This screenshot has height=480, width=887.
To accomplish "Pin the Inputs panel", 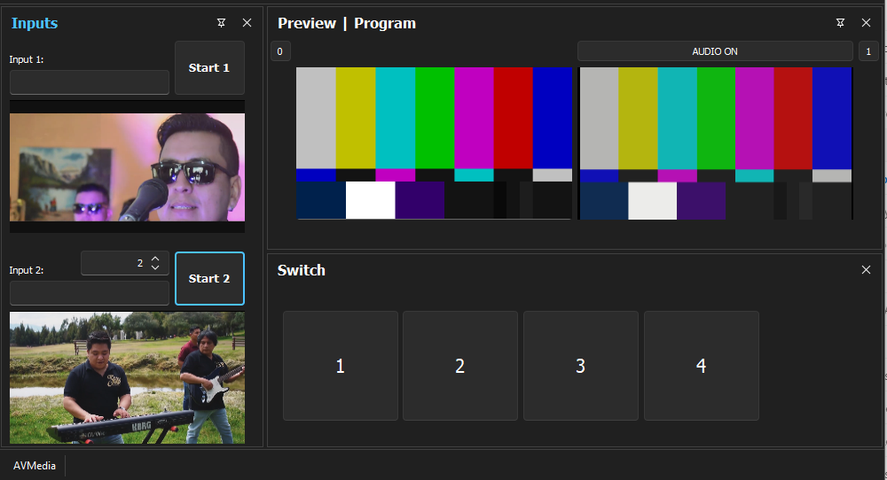I will point(221,23).
